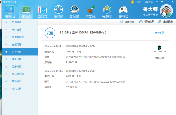The height and width of the screenshot is (115, 176).
Task: Open 论坛 forum link
Action: point(139,2)
